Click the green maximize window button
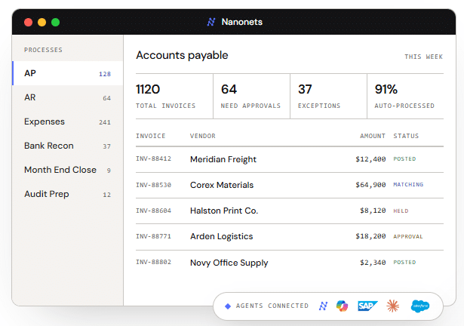This screenshot has height=326, width=464. tap(56, 22)
